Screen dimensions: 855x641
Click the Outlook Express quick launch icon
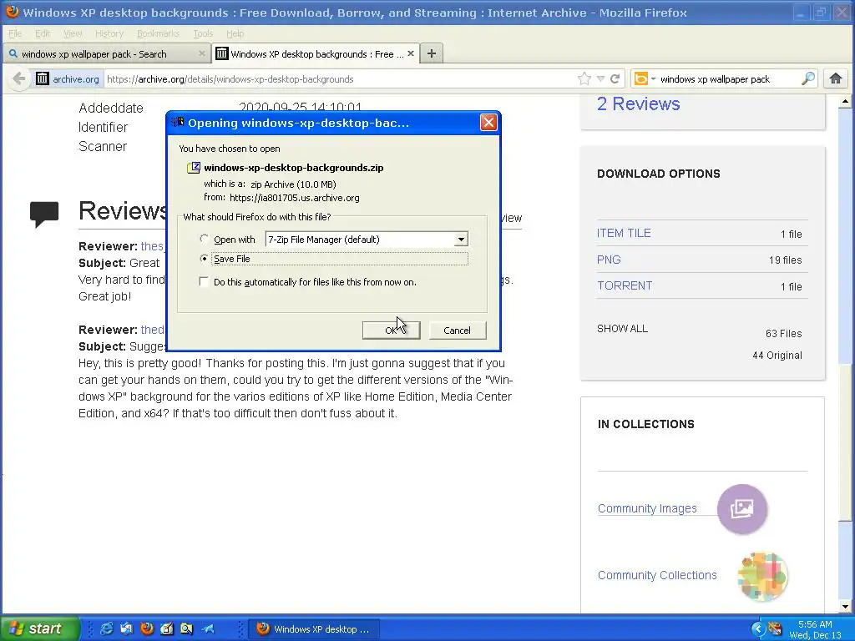click(127, 628)
